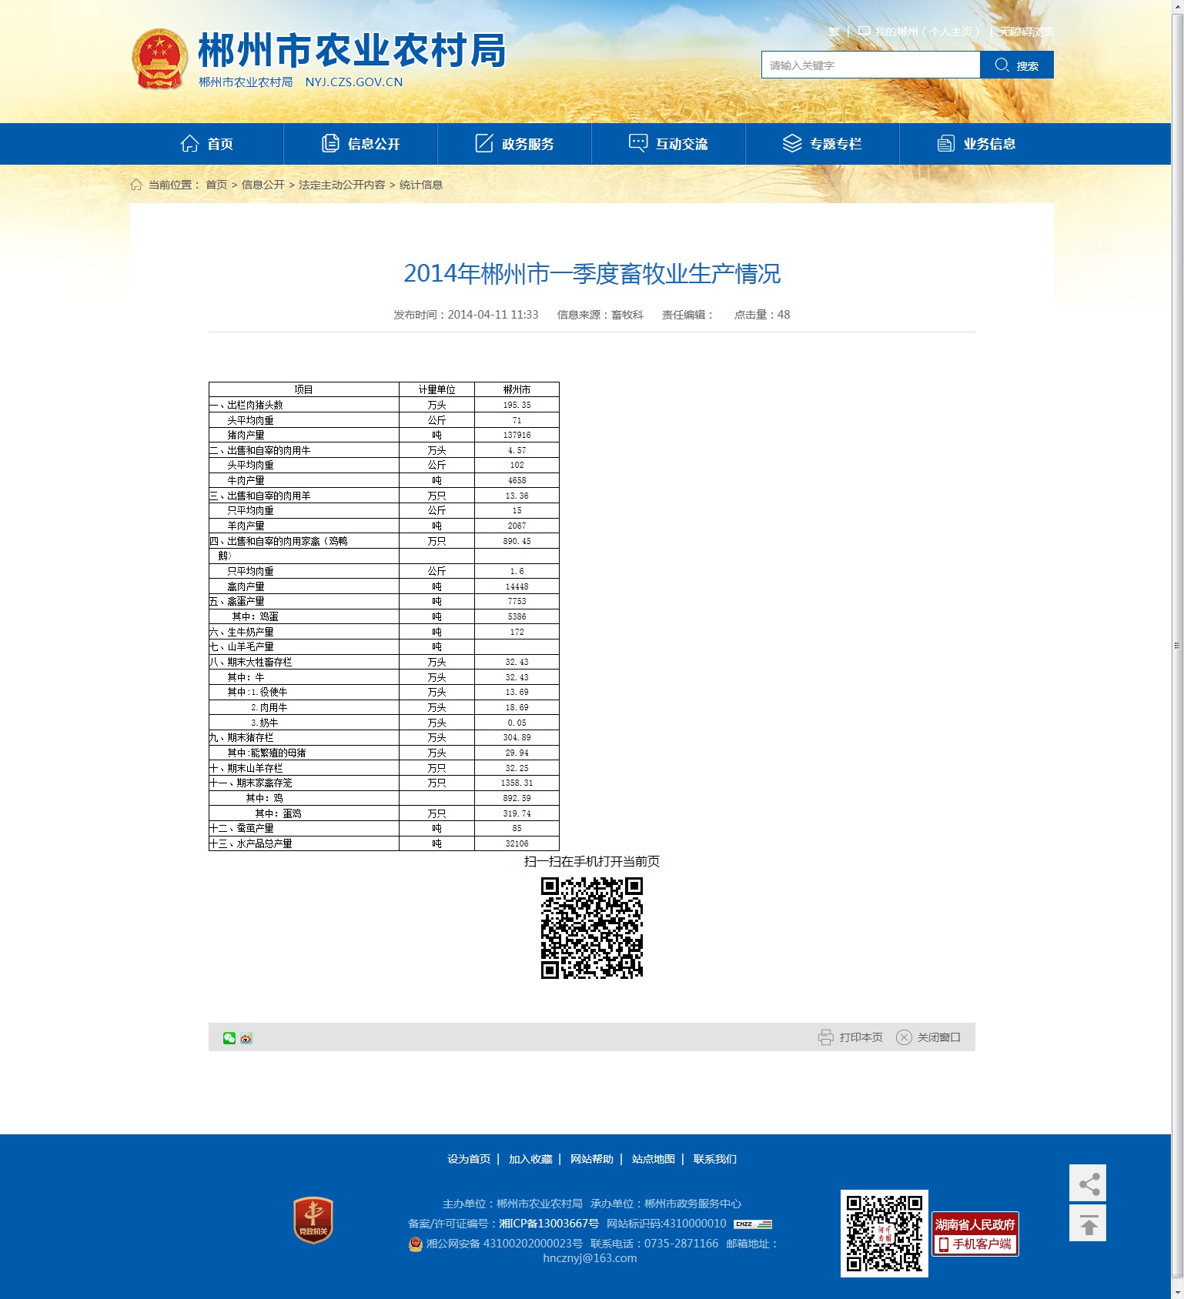Viewport: 1184px width, 1299px height.
Task: Click 关闭窗口 close window text
Action: pos(939,1037)
